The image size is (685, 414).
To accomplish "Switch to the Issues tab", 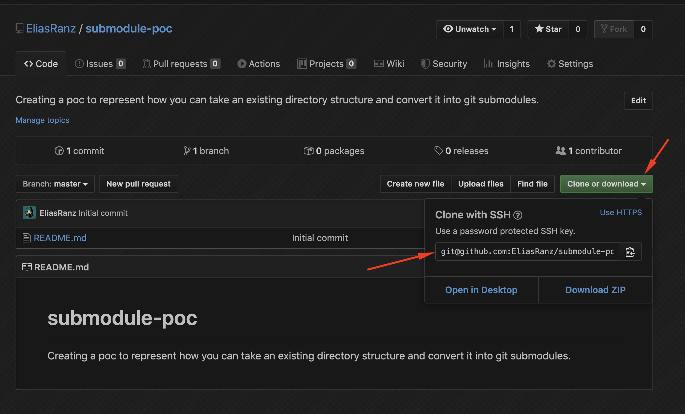I will click(x=100, y=64).
